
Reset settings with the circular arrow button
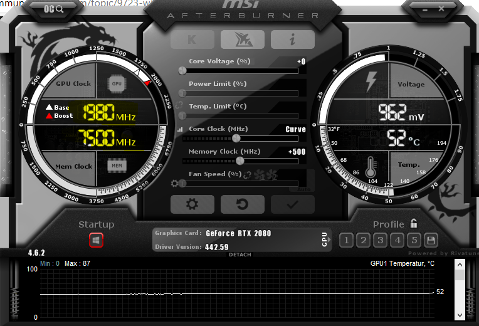(x=243, y=204)
